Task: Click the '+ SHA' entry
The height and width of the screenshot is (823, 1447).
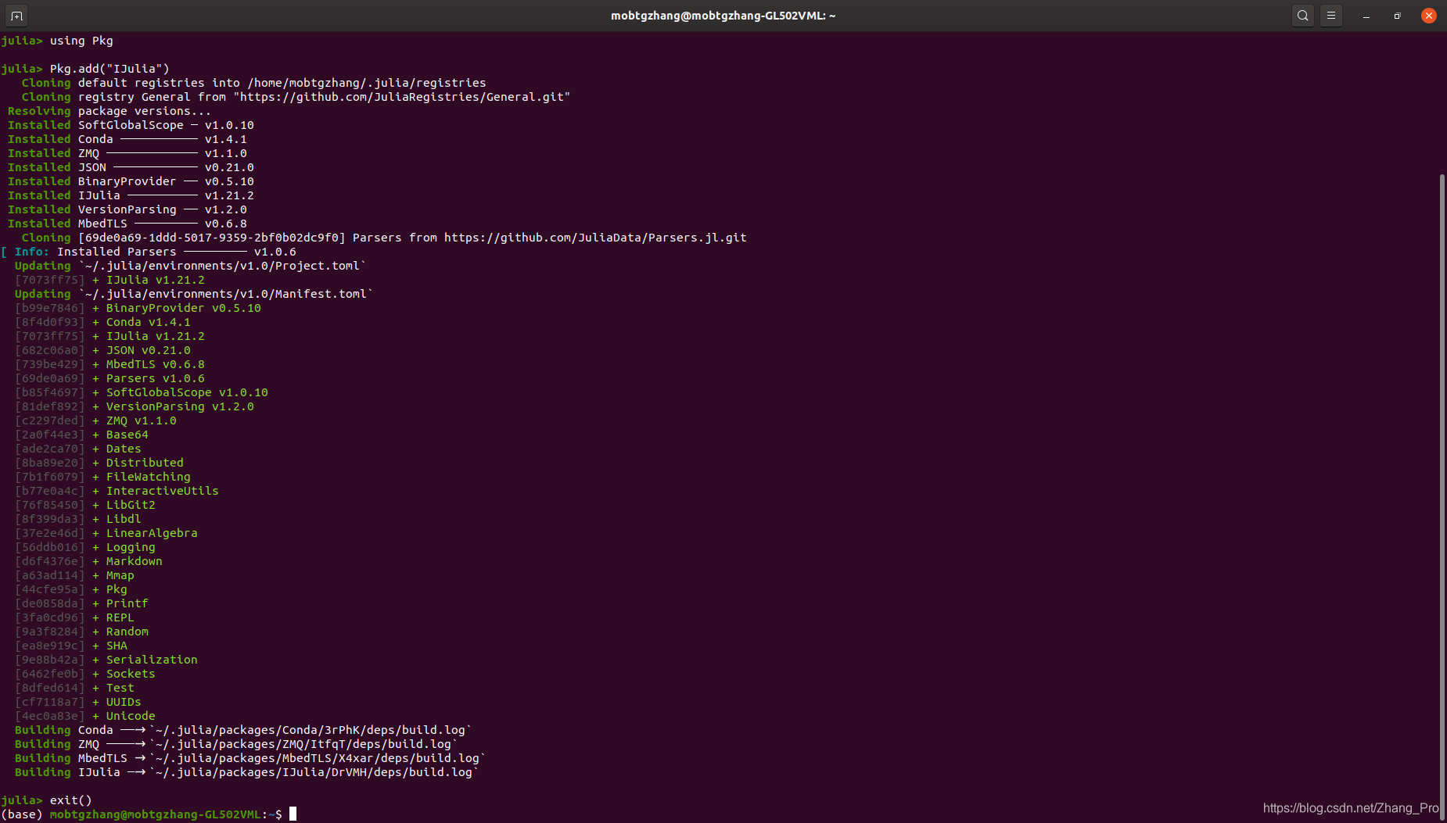Action: click(x=110, y=646)
